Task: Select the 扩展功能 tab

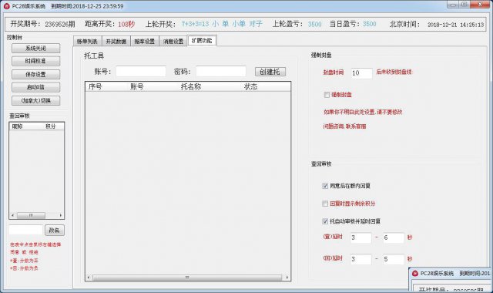Action: coord(202,41)
